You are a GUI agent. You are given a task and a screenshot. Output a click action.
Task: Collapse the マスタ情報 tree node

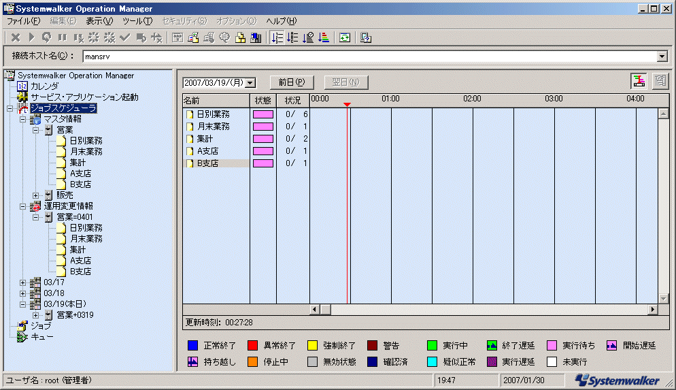click(x=23, y=120)
